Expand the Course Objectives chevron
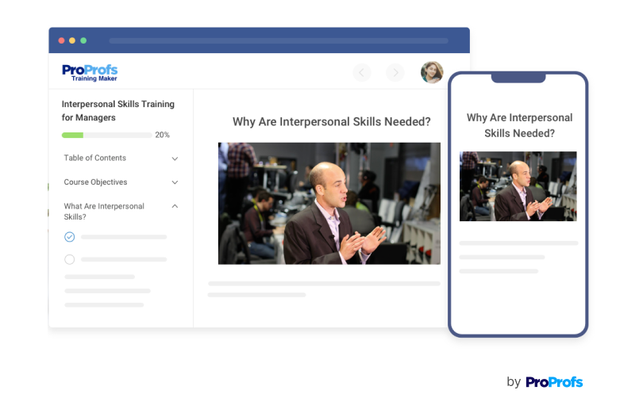Image resolution: width=643 pixels, height=413 pixels. 175,182
